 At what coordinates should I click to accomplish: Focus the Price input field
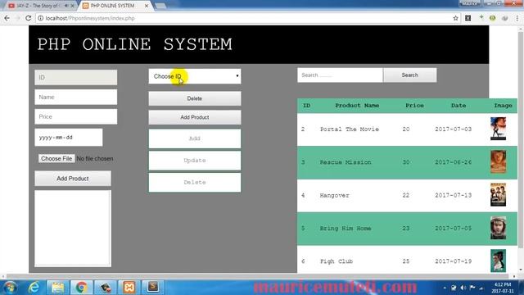click(x=76, y=116)
